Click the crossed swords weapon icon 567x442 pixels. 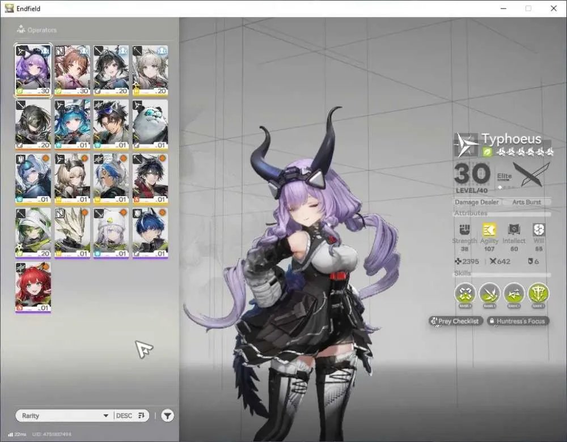(x=531, y=175)
